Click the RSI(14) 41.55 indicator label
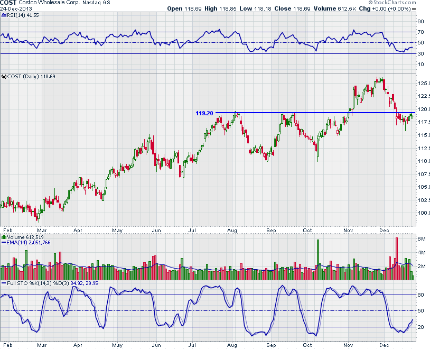 pos(23,15)
